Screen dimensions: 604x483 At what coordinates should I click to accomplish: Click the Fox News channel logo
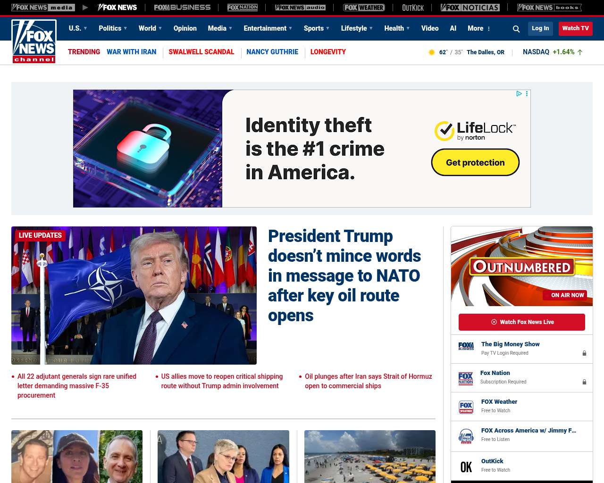34,41
